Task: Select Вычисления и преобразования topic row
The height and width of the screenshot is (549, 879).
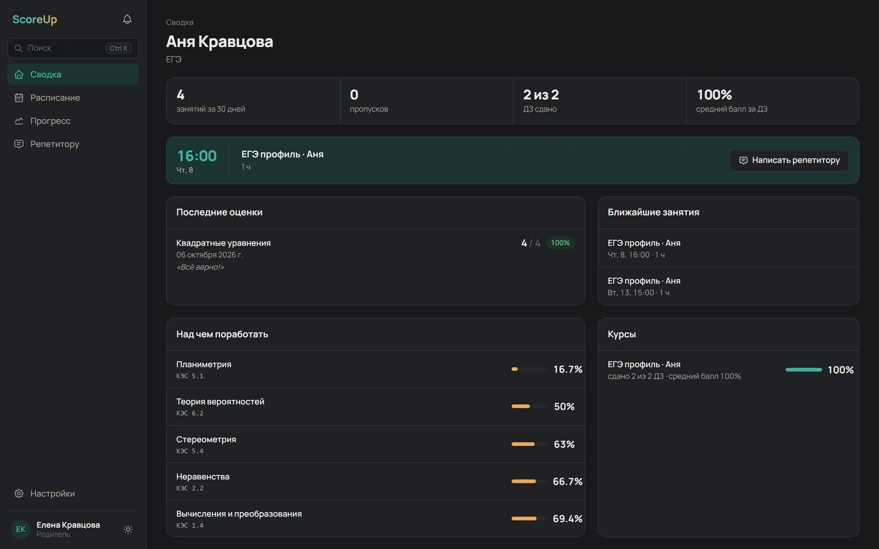Action: coord(376,519)
